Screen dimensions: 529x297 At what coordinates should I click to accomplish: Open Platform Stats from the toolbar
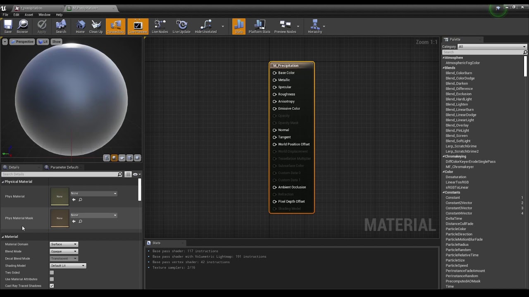click(260, 26)
